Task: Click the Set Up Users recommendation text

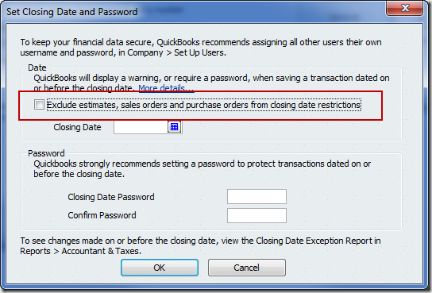Action: [x=201, y=47]
